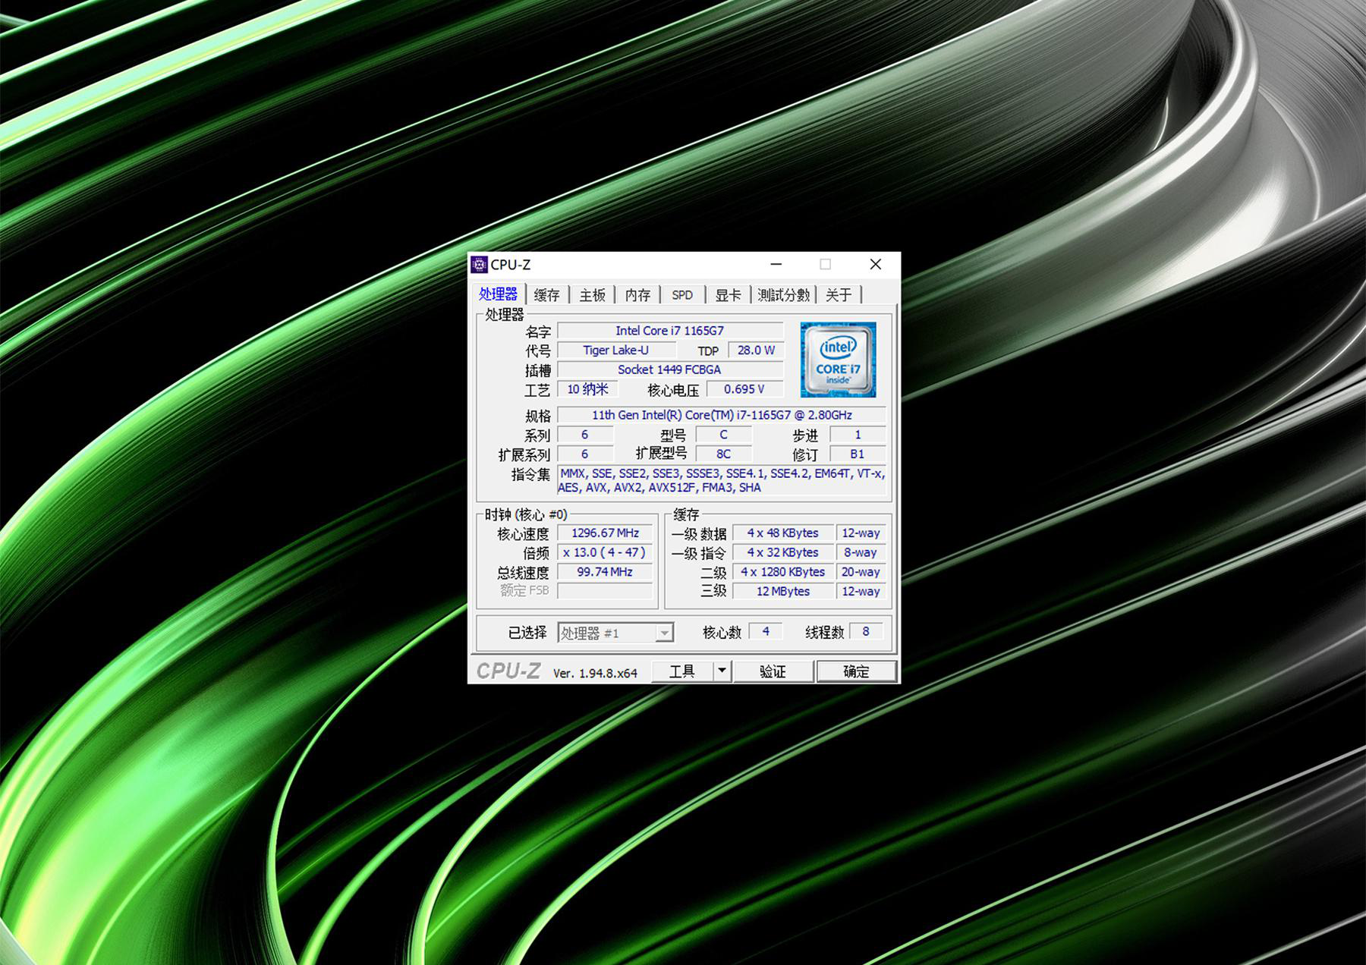The width and height of the screenshot is (1366, 965).
Task: Click the Intel Core i7 logo badge
Action: [x=838, y=360]
